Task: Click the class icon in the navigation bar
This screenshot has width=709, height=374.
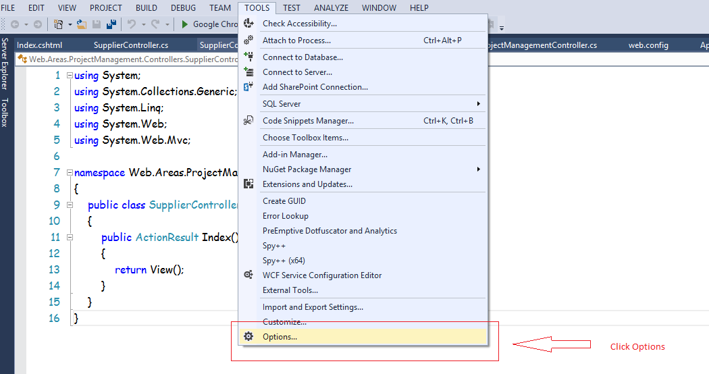Action: pos(22,59)
